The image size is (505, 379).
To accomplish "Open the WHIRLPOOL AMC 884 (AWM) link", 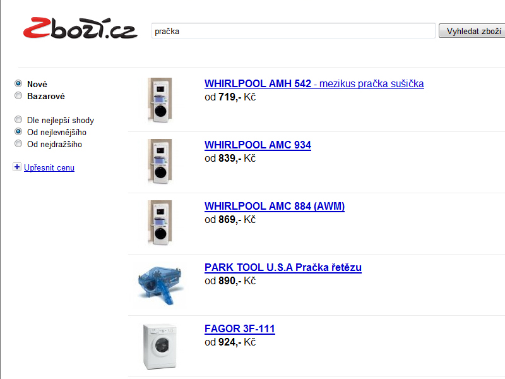I will click(275, 207).
